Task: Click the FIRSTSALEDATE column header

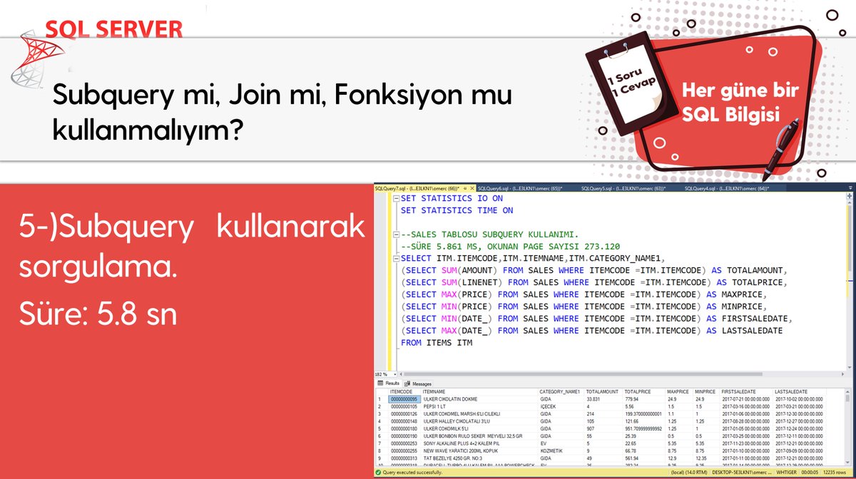Action: pyautogui.click(x=747, y=392)
